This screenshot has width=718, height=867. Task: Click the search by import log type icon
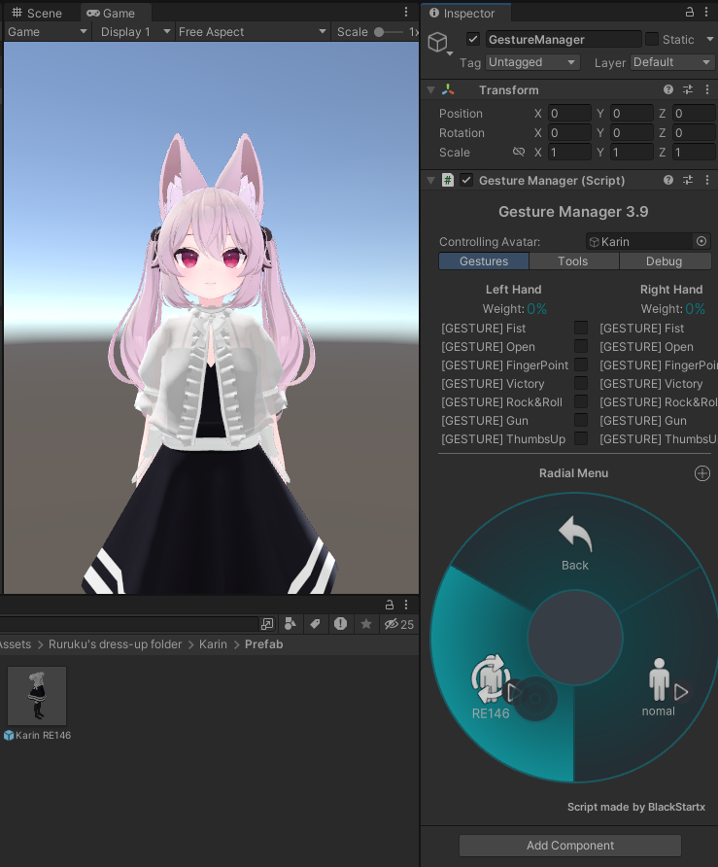point(340,624)
